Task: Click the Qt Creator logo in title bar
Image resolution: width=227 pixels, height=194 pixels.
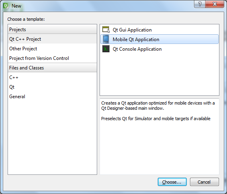Action: click(x=6, y=6)
